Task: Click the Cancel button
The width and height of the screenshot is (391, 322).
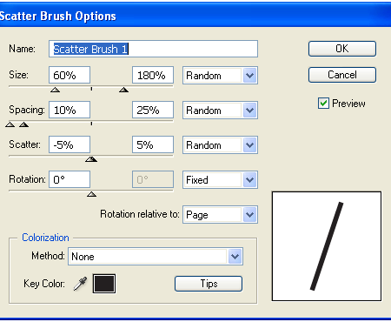Action: (342, 75)
